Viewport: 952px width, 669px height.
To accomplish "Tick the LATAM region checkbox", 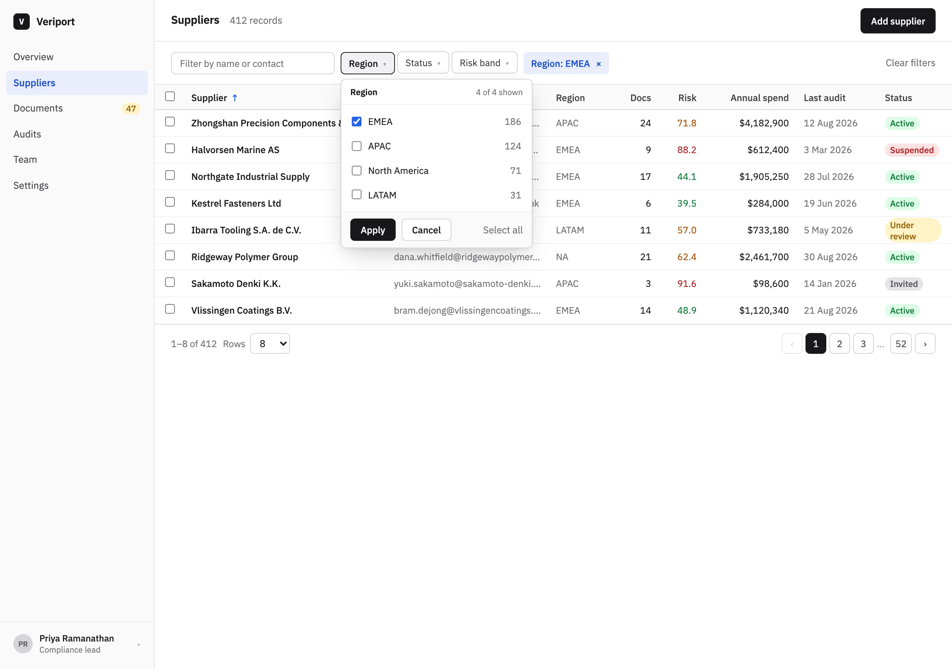I will 357,195.
